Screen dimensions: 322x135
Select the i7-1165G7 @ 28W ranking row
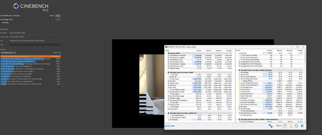31,79
